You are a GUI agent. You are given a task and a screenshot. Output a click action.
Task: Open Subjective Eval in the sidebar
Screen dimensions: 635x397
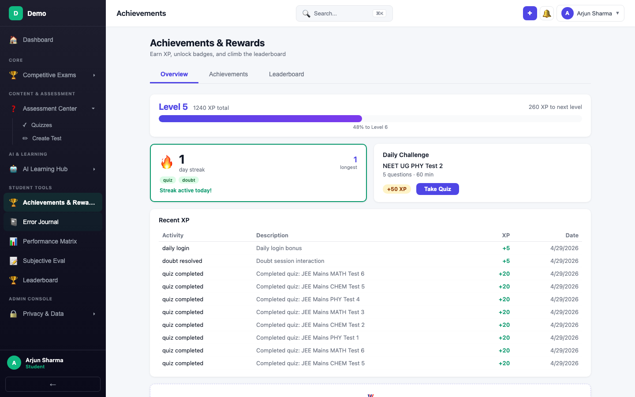tap(53, 261)
